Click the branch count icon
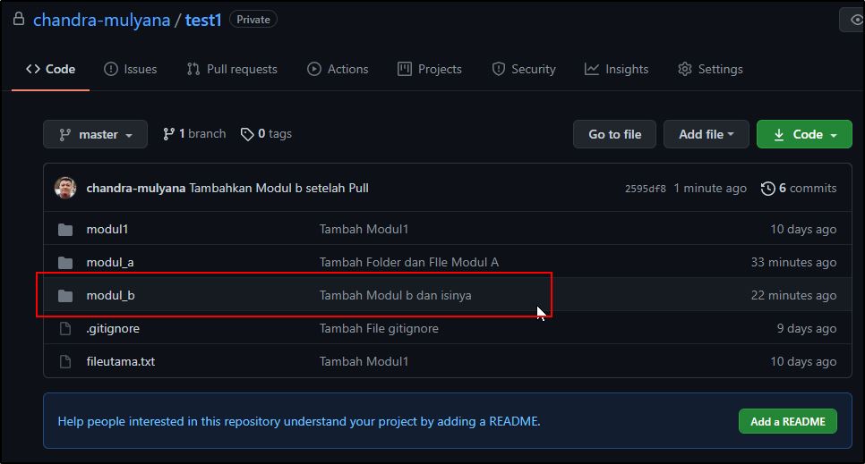The height and width of the screenshot is (464, 865). click(168, 134)
